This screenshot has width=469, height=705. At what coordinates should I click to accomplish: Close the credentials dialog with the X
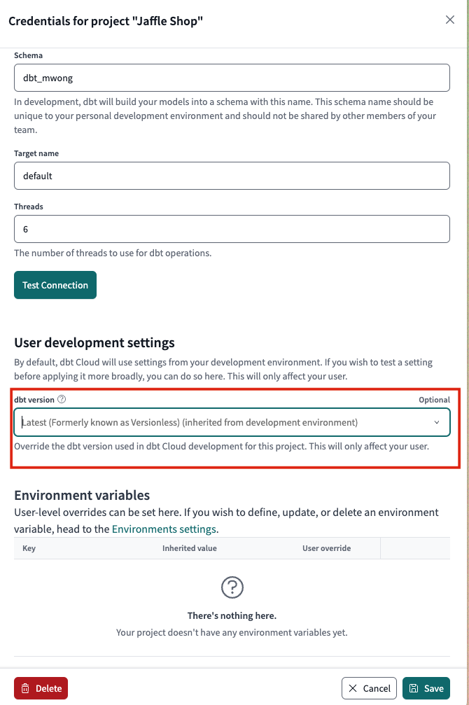point(450,20)
